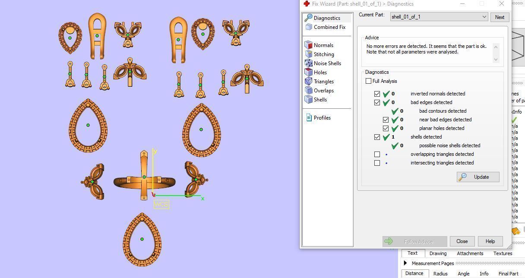Uncheck inverted normals detected checkbox
The height and width of the screenshot is (278, 525).
[377, 94]
